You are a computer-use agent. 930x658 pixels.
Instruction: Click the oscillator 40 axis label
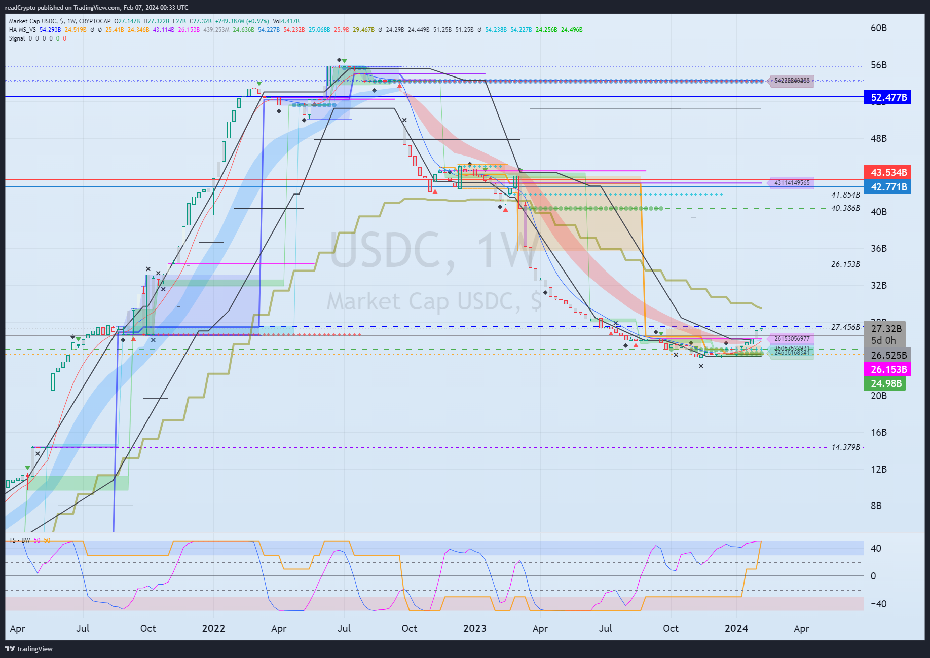tap(876, 548)
